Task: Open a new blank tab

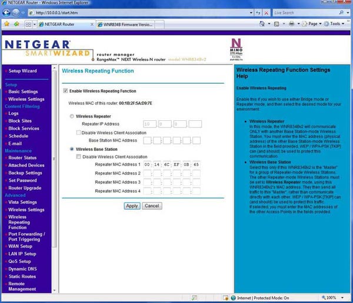Action: 159,24
